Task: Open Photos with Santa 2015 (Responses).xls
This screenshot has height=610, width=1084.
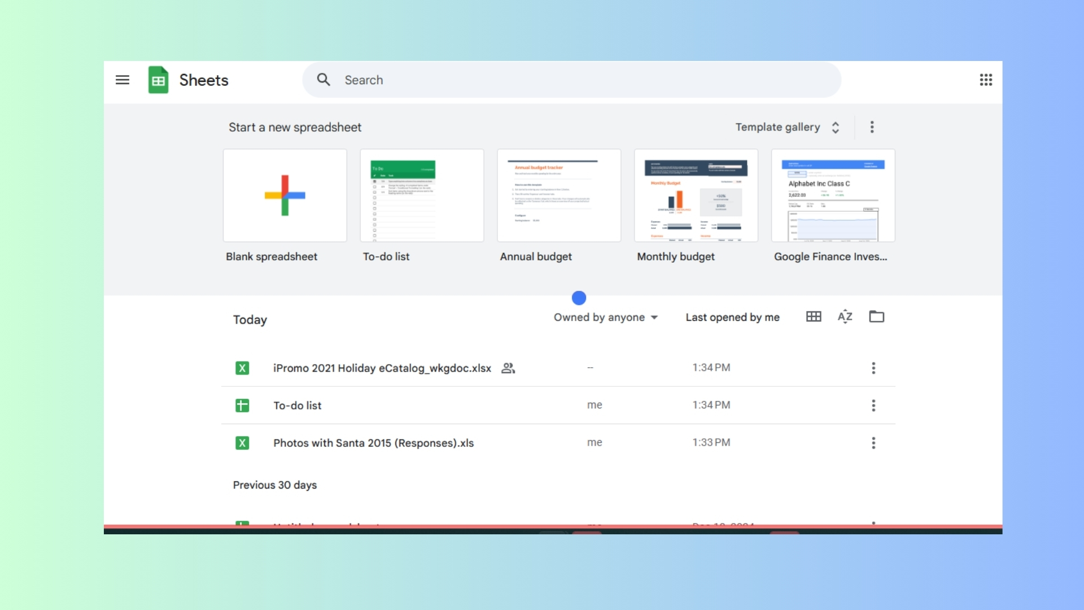Action: pyautogui.click(x=373, y=443)
